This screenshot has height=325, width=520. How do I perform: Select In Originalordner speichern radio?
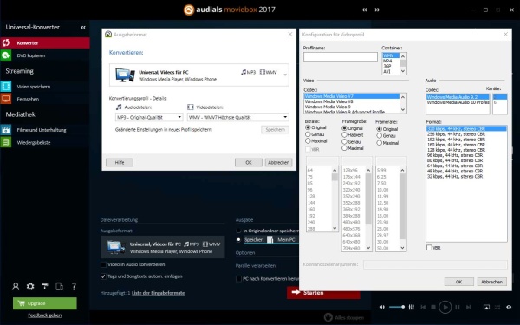pos(238,231)
